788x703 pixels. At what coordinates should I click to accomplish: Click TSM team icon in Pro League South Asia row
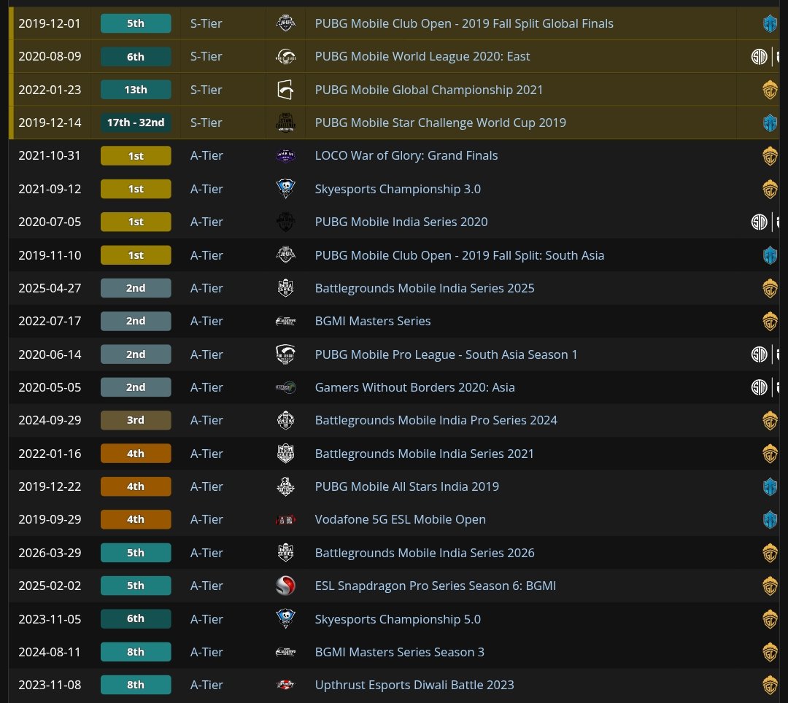point(759,354)
